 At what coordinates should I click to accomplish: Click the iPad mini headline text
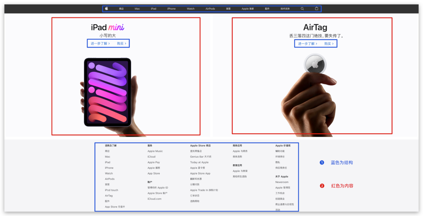click(107, 27)
